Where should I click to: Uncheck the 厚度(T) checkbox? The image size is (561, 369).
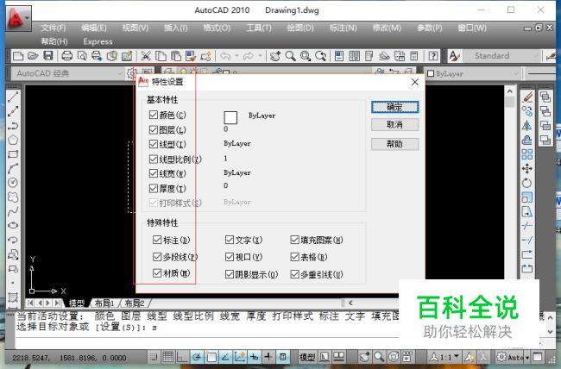click(x=154, y=188)
